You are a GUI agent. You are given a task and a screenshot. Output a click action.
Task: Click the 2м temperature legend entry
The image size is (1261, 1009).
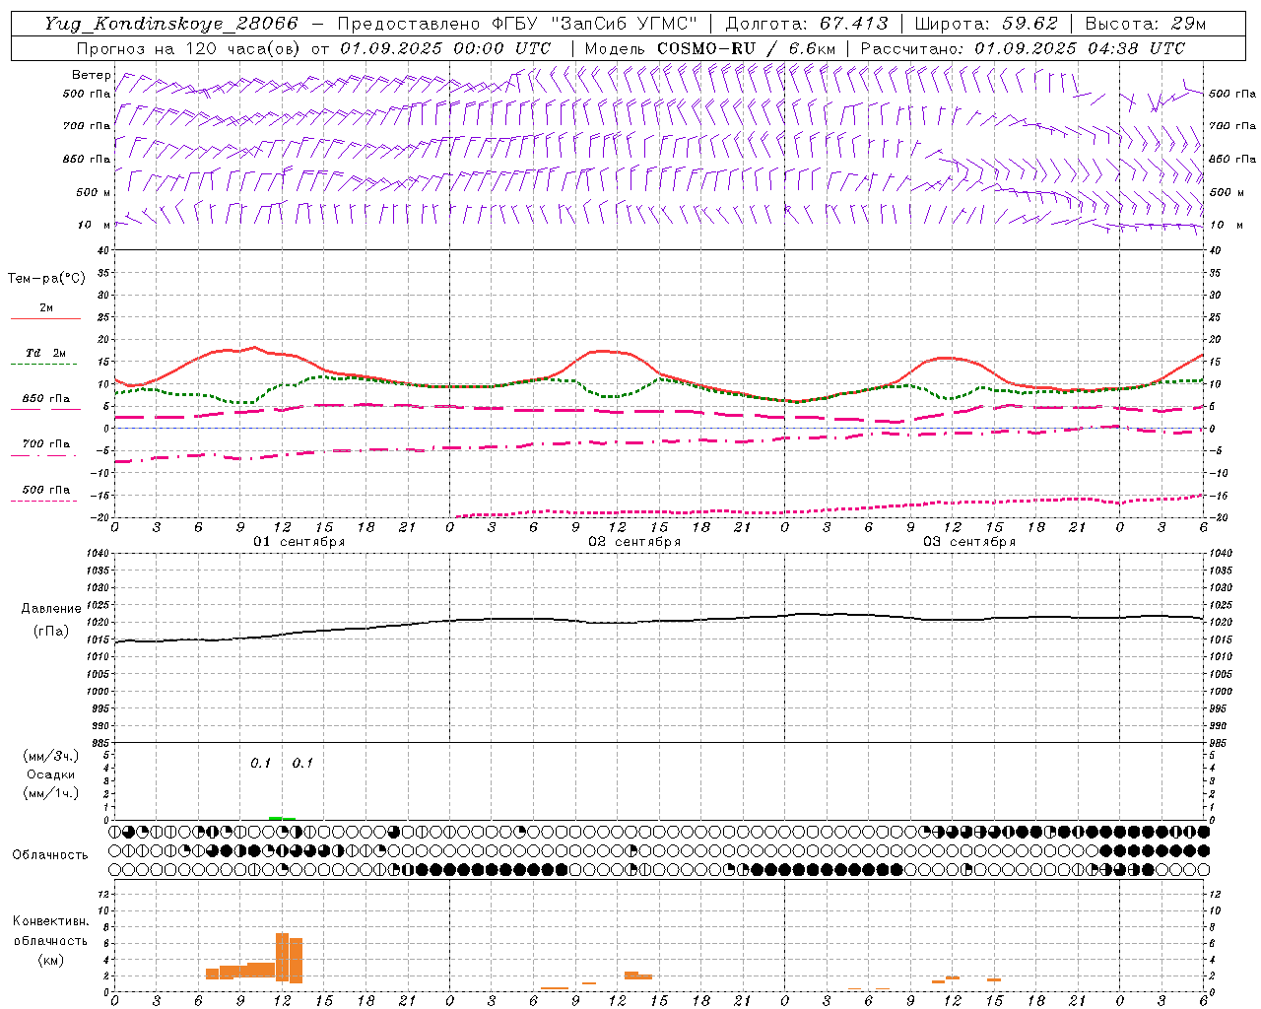click(45, 311)
